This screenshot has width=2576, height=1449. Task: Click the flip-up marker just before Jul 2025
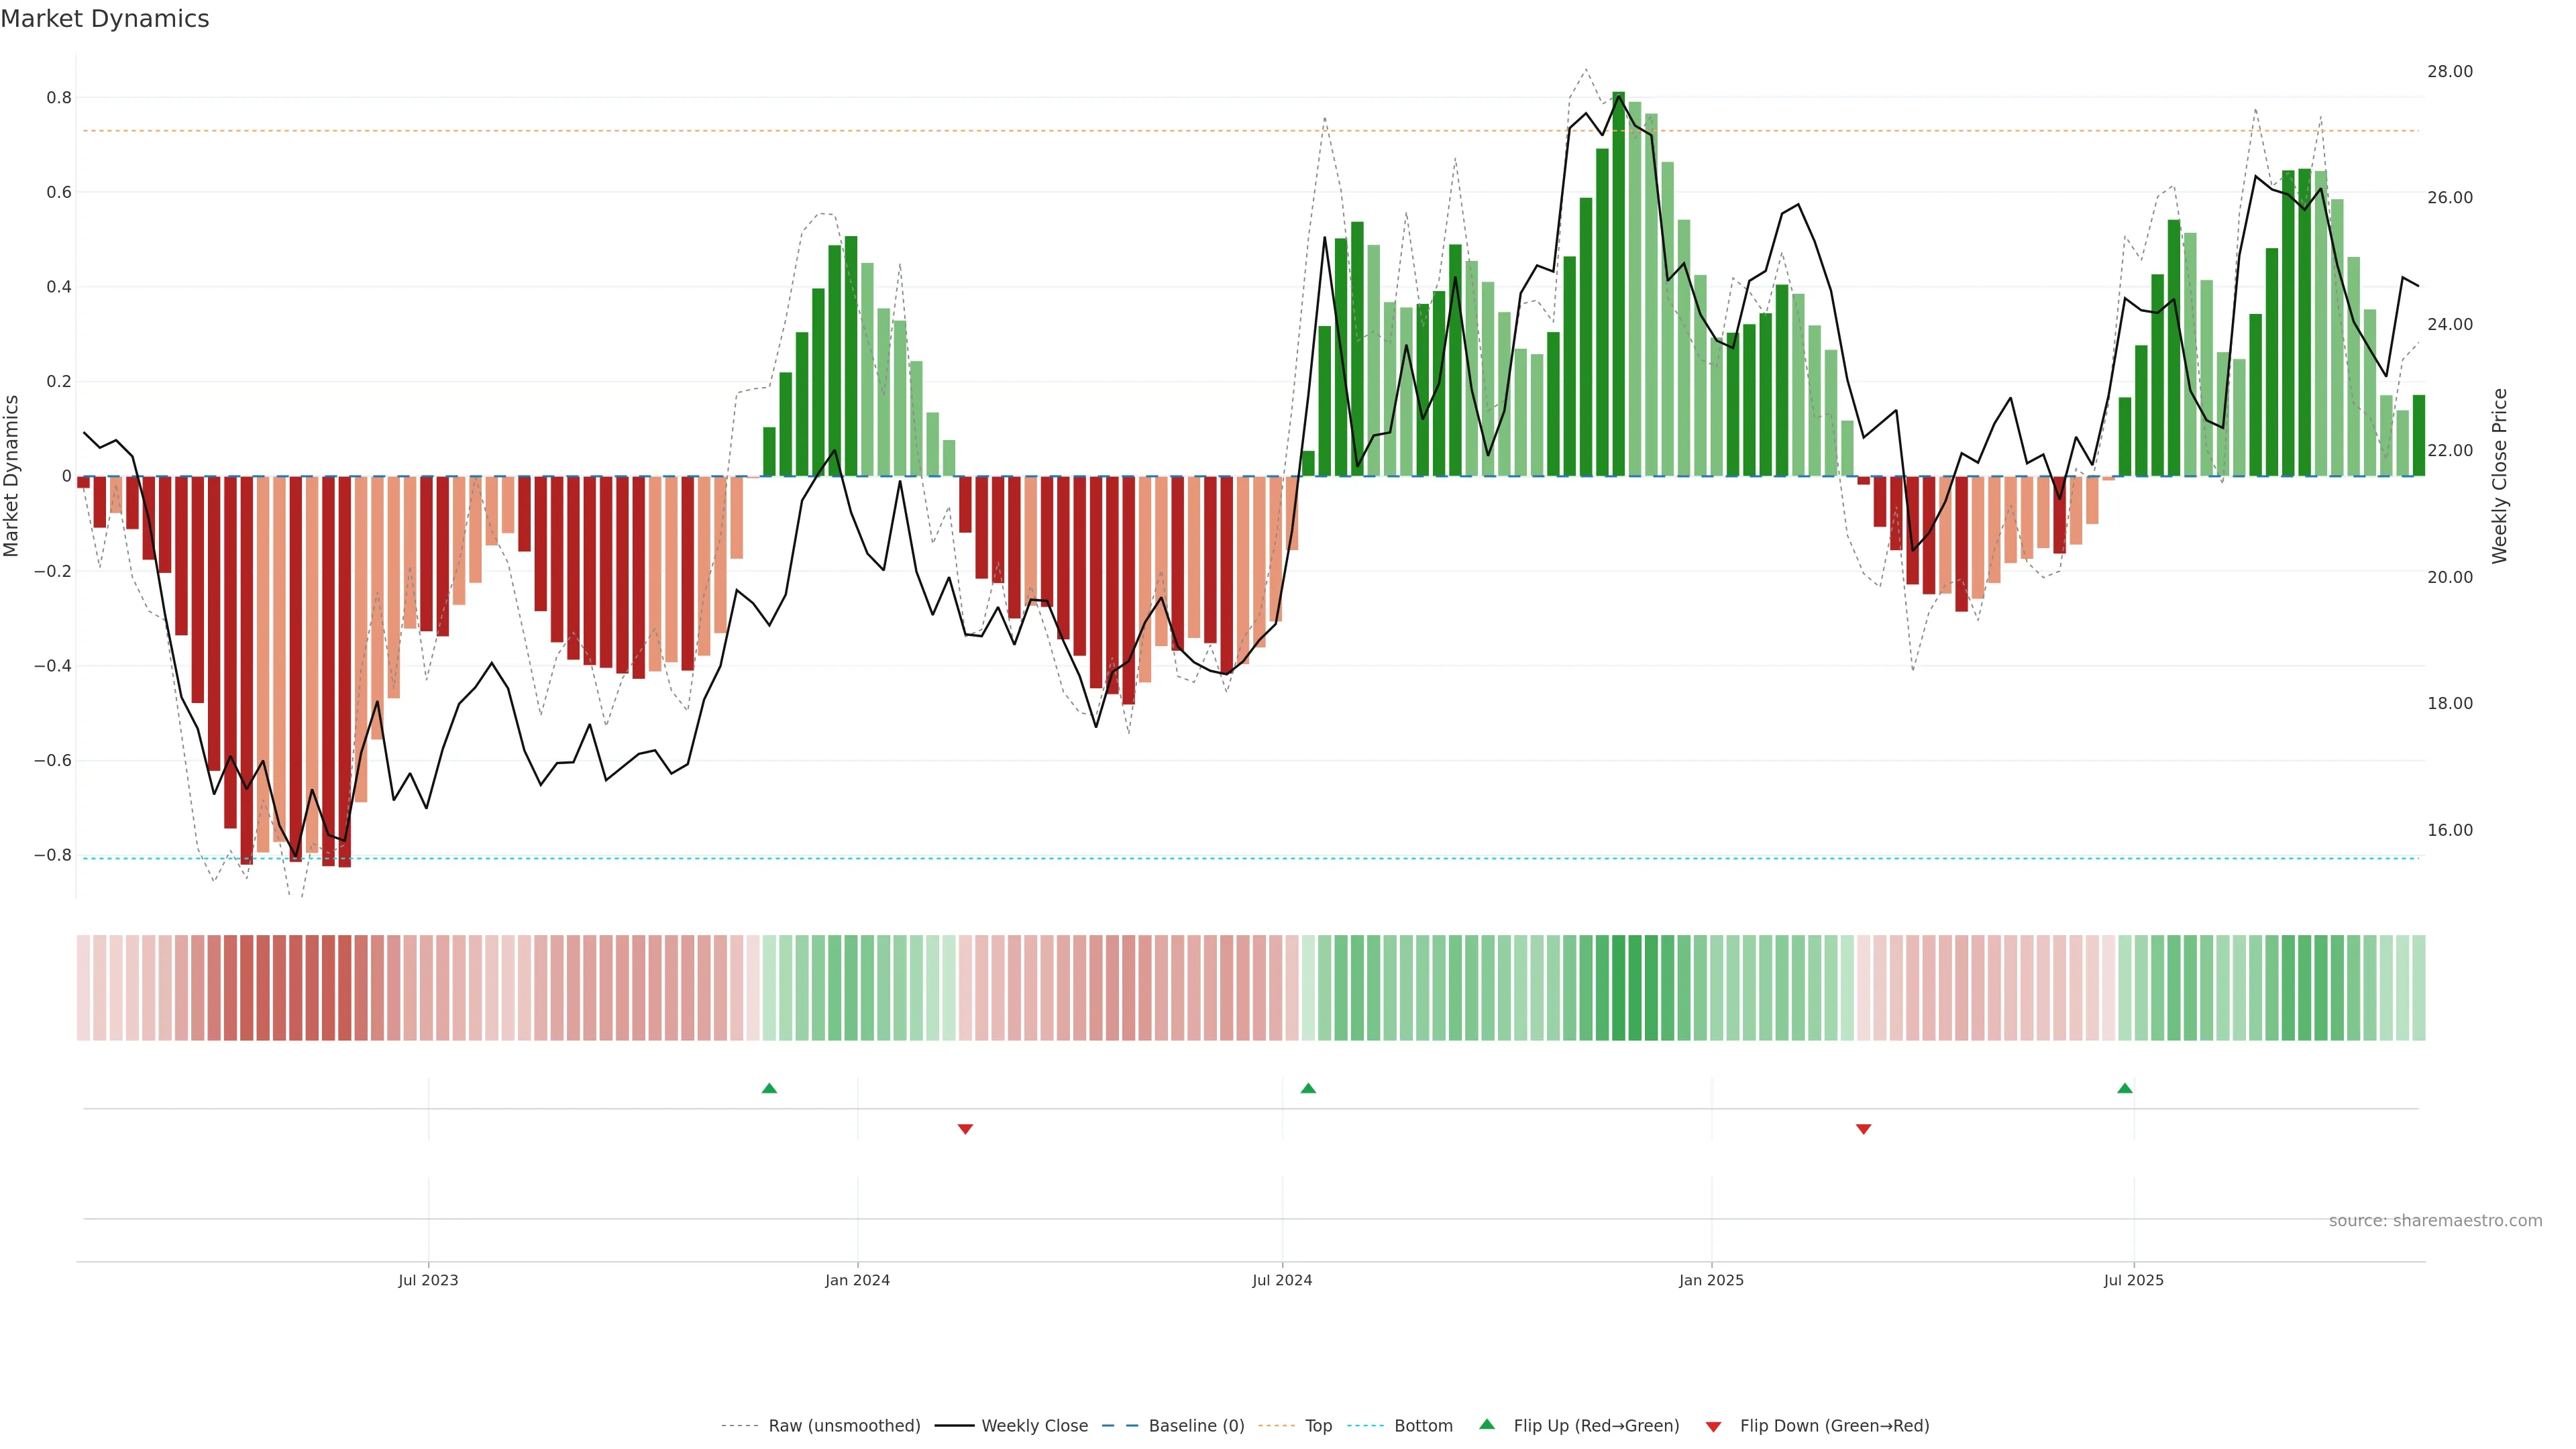pyautogui.click(x=2125, y=1088)
